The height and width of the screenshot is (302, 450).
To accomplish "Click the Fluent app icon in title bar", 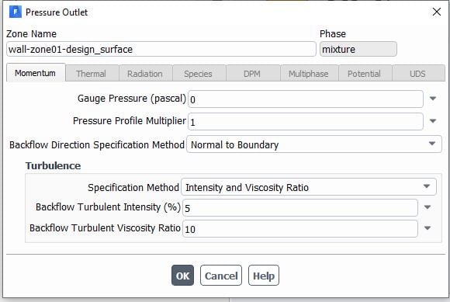I will tap(16, 12).
